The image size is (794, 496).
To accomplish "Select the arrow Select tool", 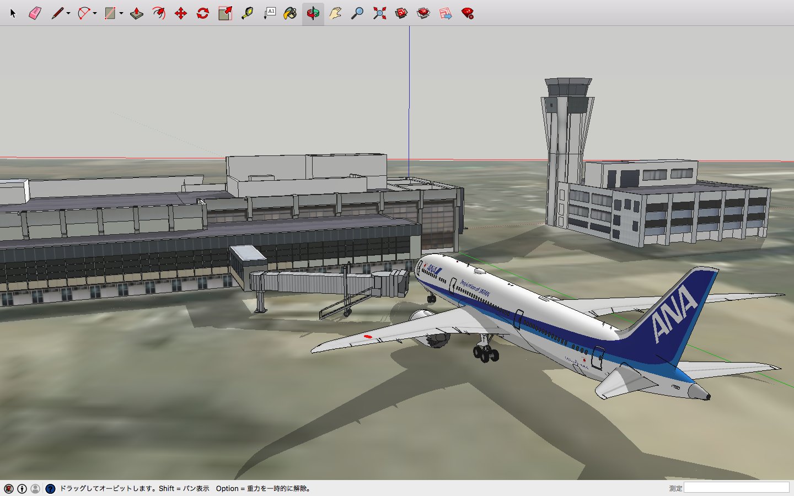I will pyautogui.click(x=13, y=13).
